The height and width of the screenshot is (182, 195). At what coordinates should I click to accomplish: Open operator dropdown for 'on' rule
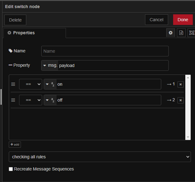point(30,84)
